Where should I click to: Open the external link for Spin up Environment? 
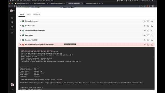tap(148, 21)
